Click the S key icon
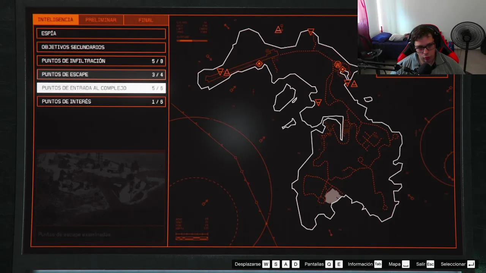The image size is (486, 273). point(276,264)
